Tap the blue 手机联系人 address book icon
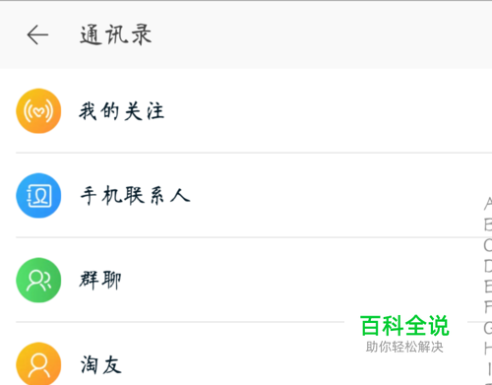Viewport: 492px width, 385px height. point(38,196)
